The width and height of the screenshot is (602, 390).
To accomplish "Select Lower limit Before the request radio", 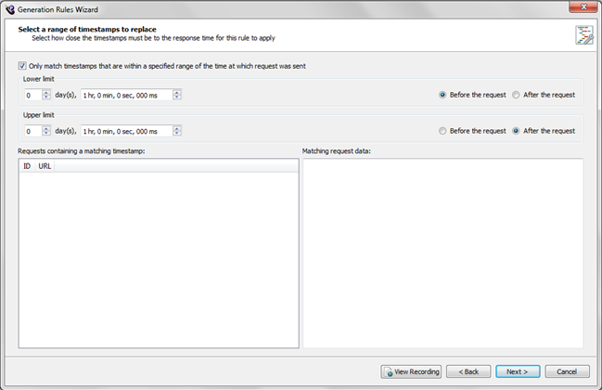I will (443, 95).
